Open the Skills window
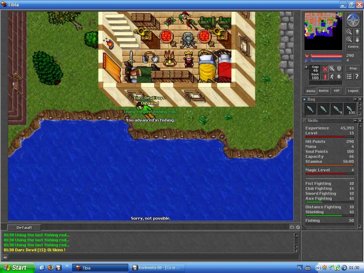 (x=311, y=91)
